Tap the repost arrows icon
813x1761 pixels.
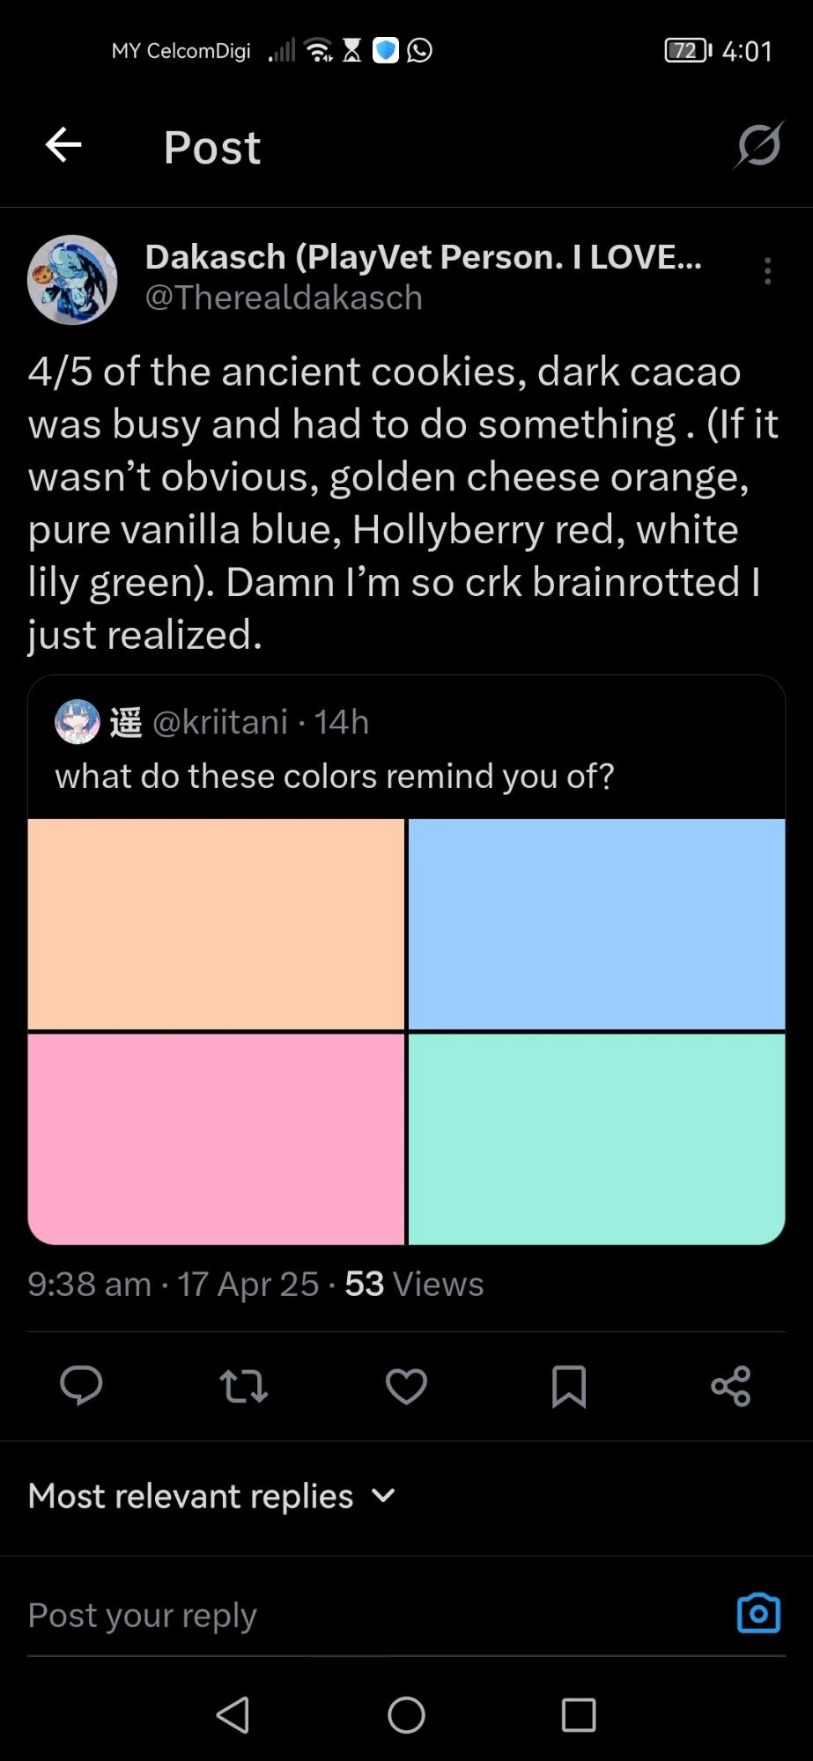[x=243, y=1386]
